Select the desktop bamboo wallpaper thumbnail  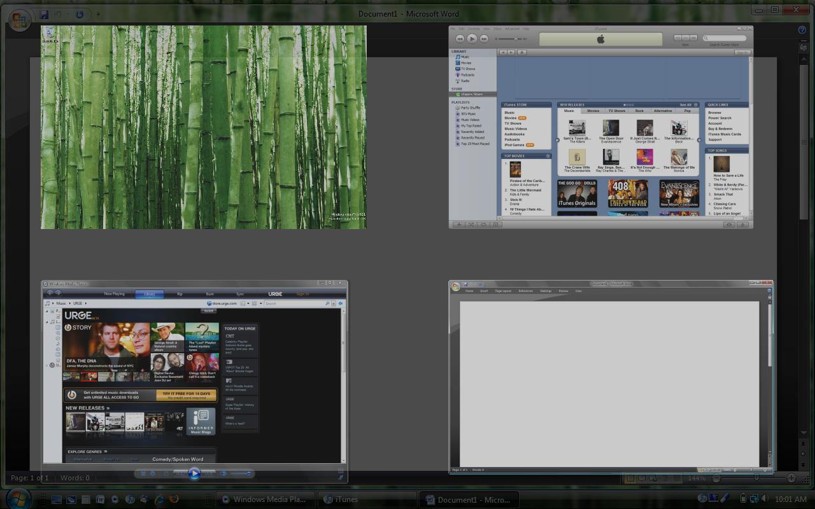pos(204,127)
